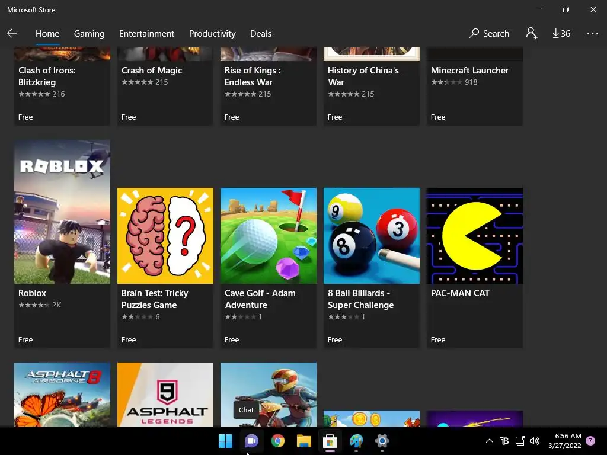Screen dimensions: 607x455
Task: Open PAC-MAN CAT artwork
Action: pyautogui.click(x=475, y=236)
